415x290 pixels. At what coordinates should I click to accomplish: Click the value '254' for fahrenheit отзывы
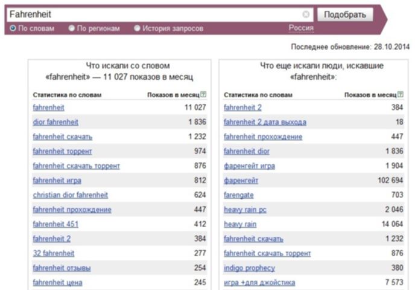point(200,268)
